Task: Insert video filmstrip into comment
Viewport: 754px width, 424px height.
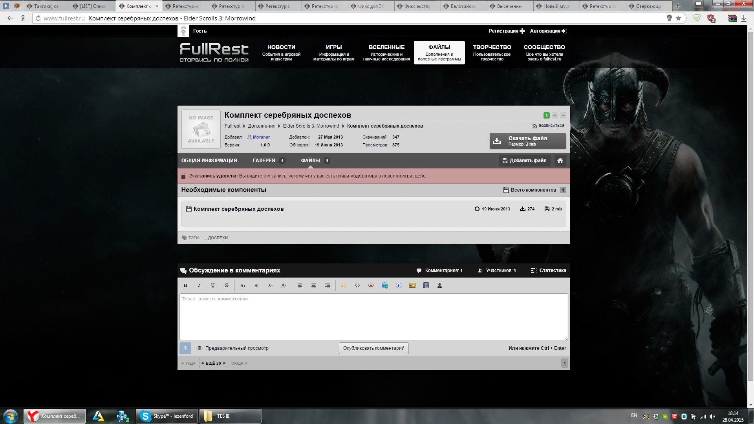Action: [426, 285]
